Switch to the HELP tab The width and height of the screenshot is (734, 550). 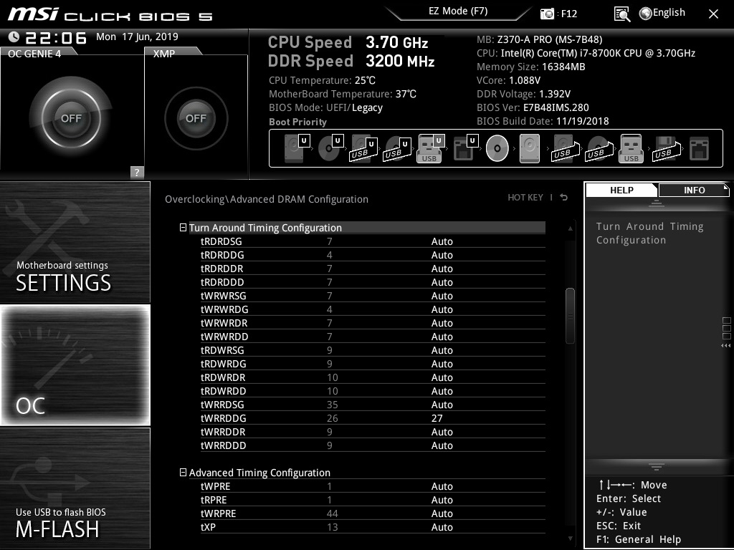click(621, 190)
